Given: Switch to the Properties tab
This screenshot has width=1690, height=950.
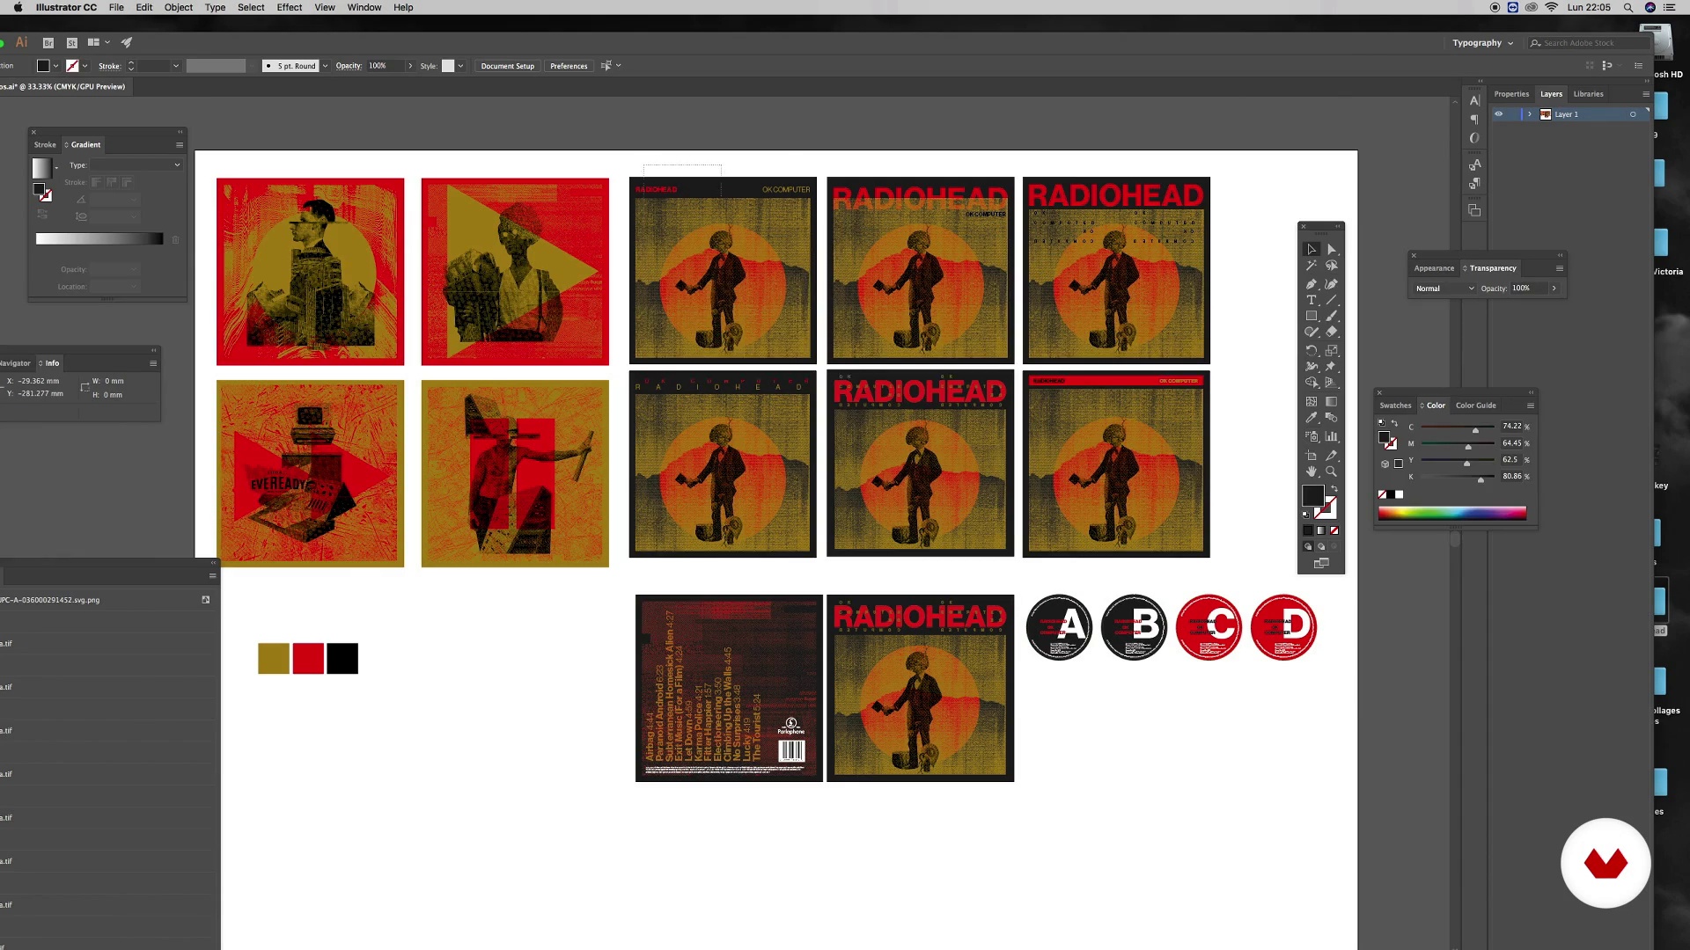Looking at the screenshot, I should coord(1511,94).
